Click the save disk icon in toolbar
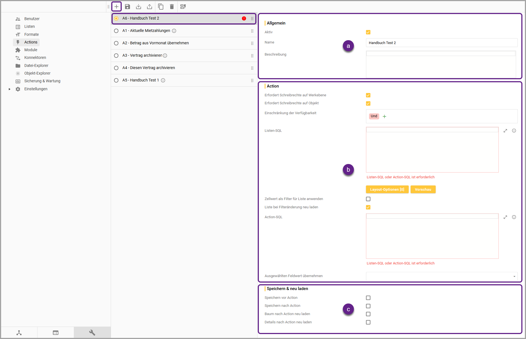The width and height of the screenshot is (526, 339). pos(128,7)
